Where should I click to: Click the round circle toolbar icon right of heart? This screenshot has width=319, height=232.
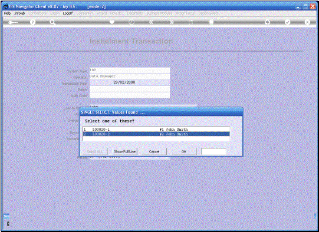[131, 22]
